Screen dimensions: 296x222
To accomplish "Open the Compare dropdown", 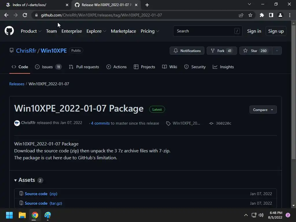I will click(x=263, y=110).
